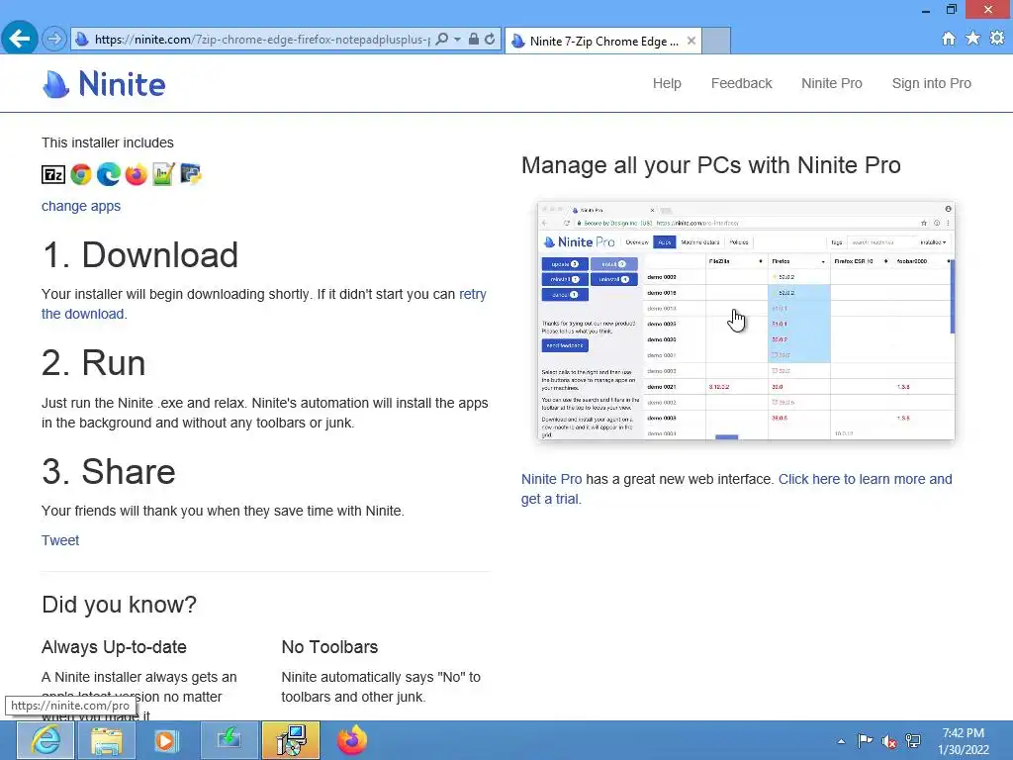Click the Always Up-to-date heading

(114, 647)
